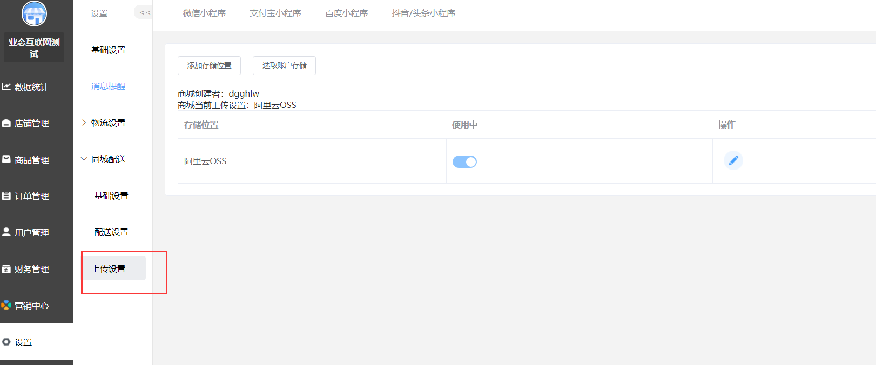The width and height of the screenshot is (876, 365).
Task: Click the 业态互联网测试 shop name
Action: coord(34,48)
